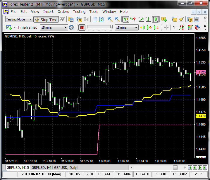
Task: Click the 1.4523 pink price label
Action: [x=201, y=72]
